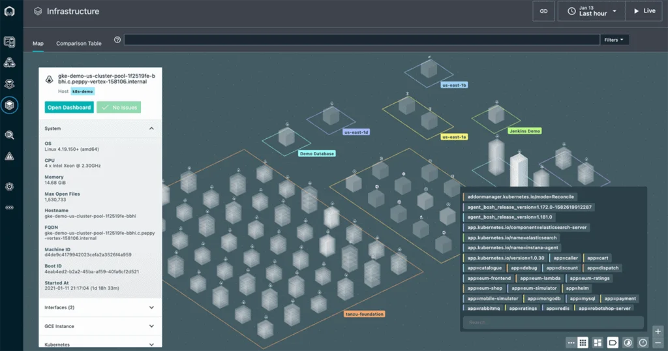668x351 pixels.
Task: Select the Jenkins Demo zone label
Action: [525, 131]
